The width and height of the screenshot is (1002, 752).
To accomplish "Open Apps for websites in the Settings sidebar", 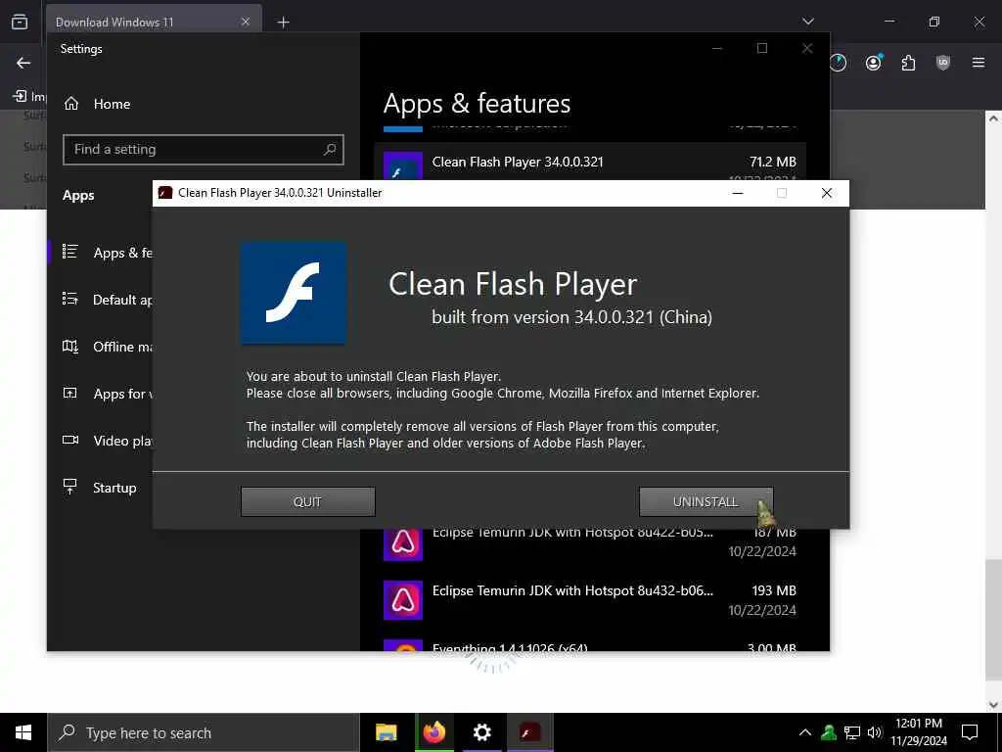I will (x=101, y=394).
